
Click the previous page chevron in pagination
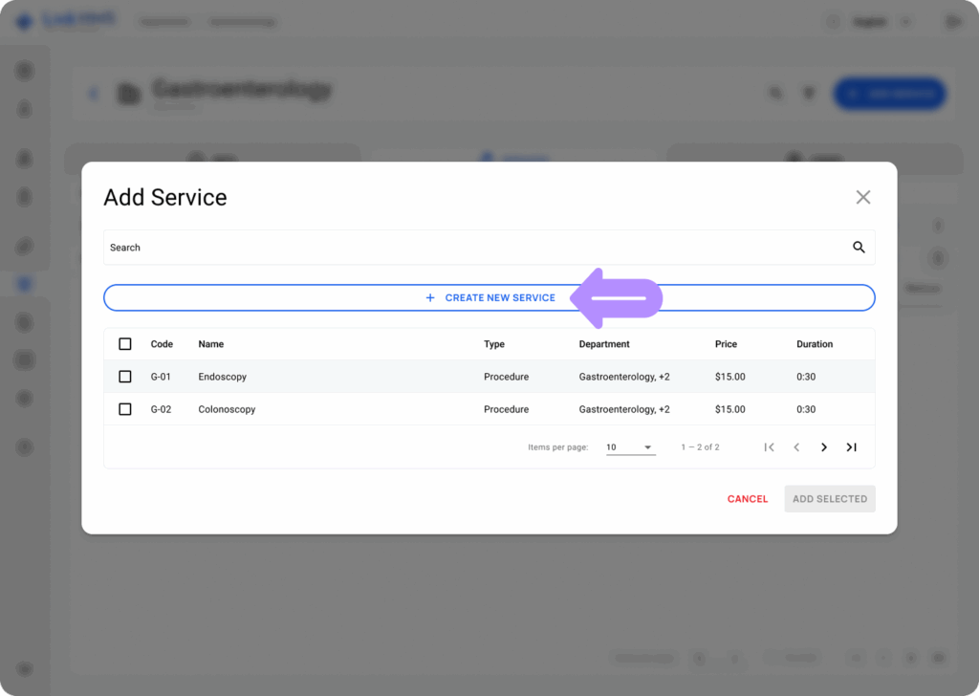796,446
